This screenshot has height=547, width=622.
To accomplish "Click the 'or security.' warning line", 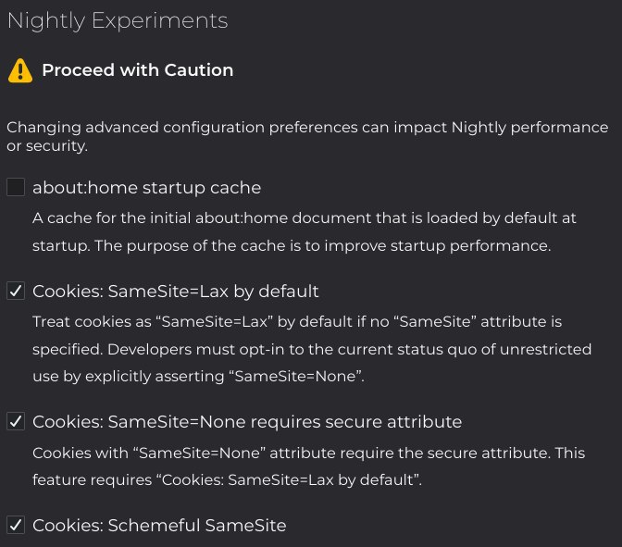I will click(x=47, y=146).
